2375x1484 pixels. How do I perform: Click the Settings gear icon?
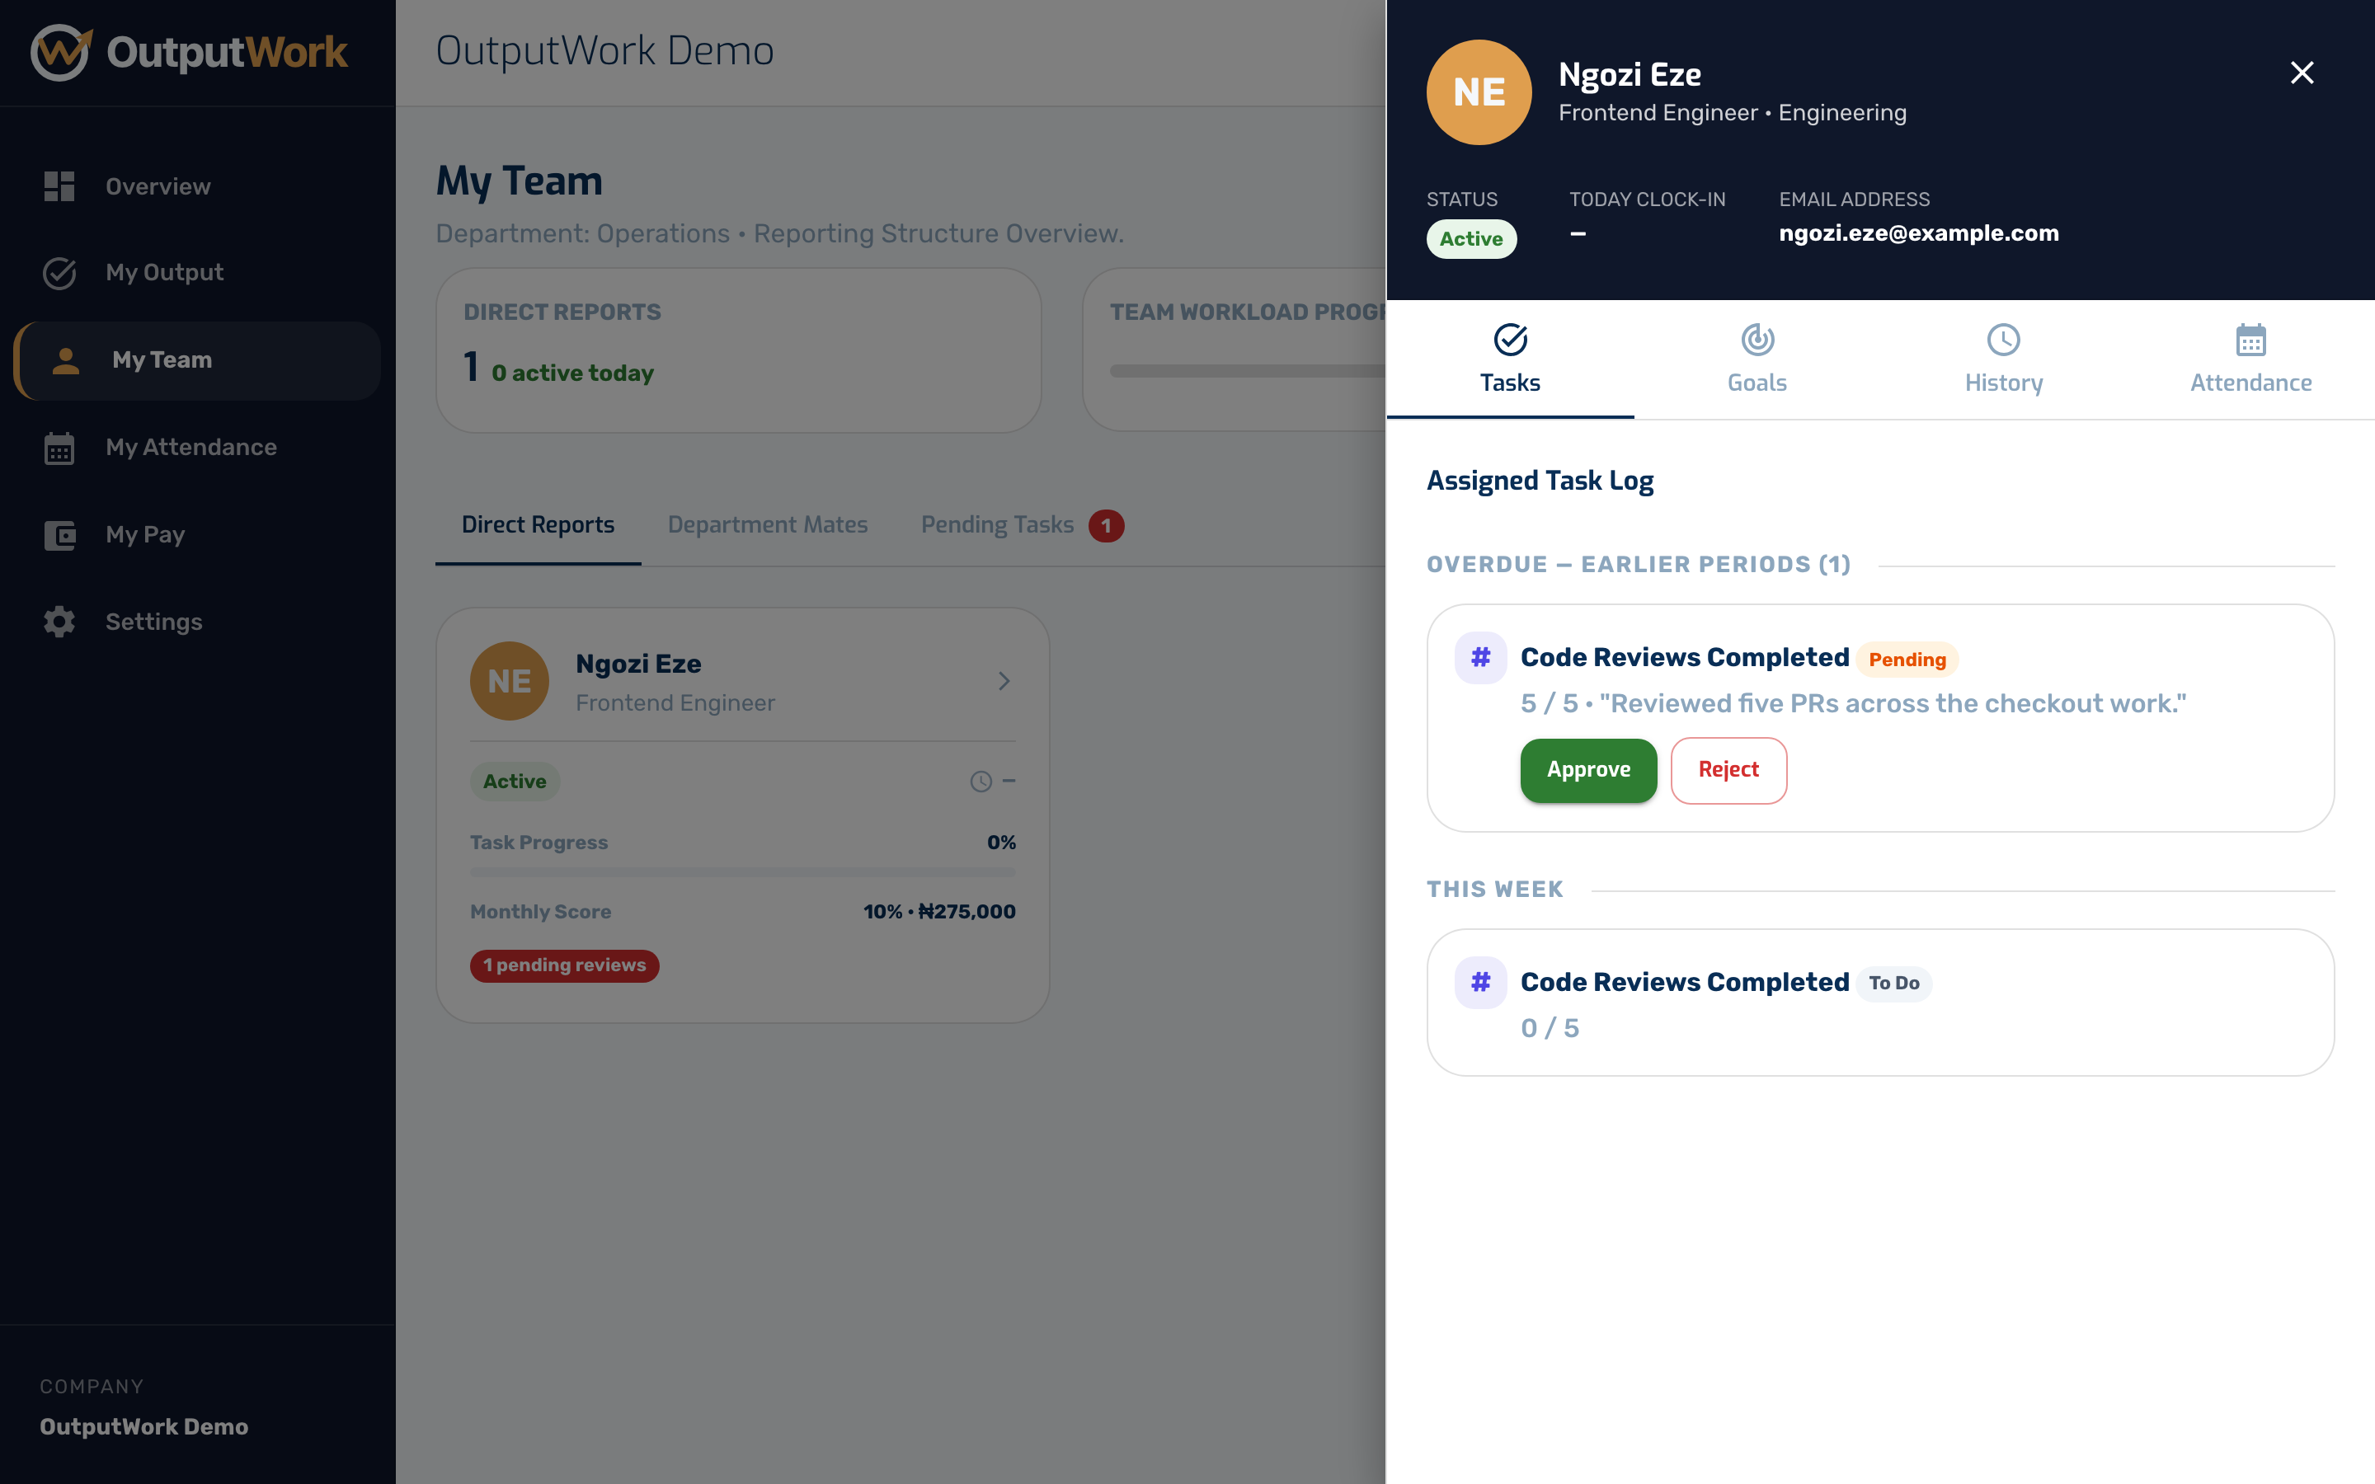[x=59, y=622]
